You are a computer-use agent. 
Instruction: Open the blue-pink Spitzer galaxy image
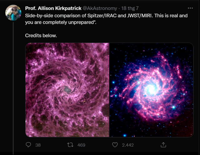(151, 90)
